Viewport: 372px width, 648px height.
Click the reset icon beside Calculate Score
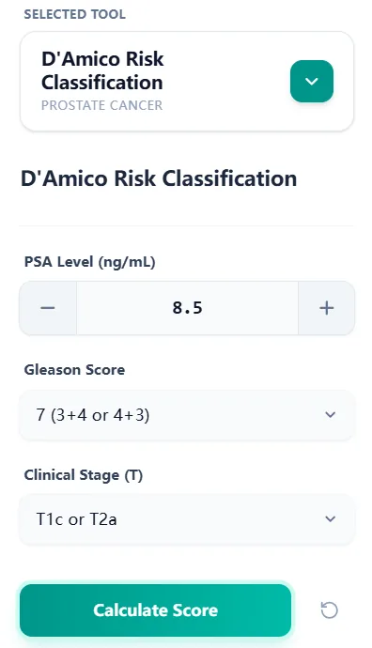[329, 610]
